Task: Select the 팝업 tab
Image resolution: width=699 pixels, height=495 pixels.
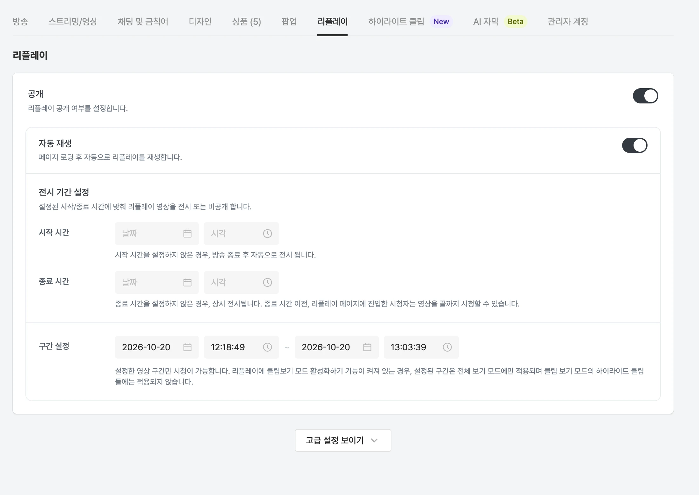Action: pos(289,22)
